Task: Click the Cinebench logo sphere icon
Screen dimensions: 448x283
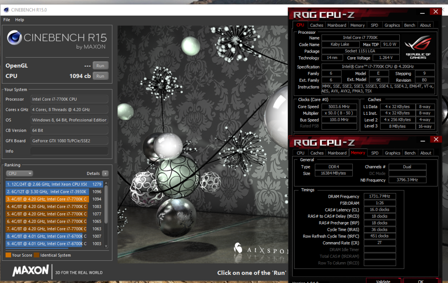Action: (x=14, y=37)
